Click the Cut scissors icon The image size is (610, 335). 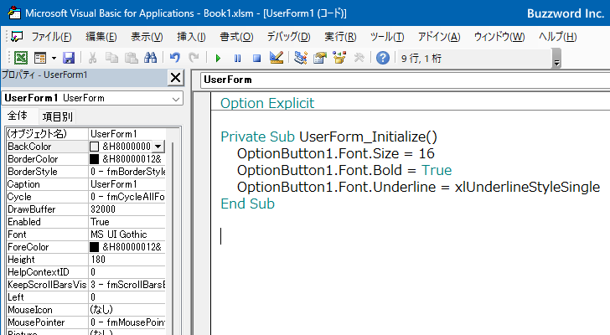(x=92, y=58)
